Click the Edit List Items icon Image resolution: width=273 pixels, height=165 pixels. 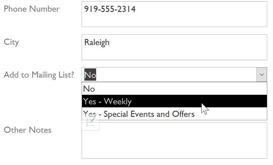(91, 122)
